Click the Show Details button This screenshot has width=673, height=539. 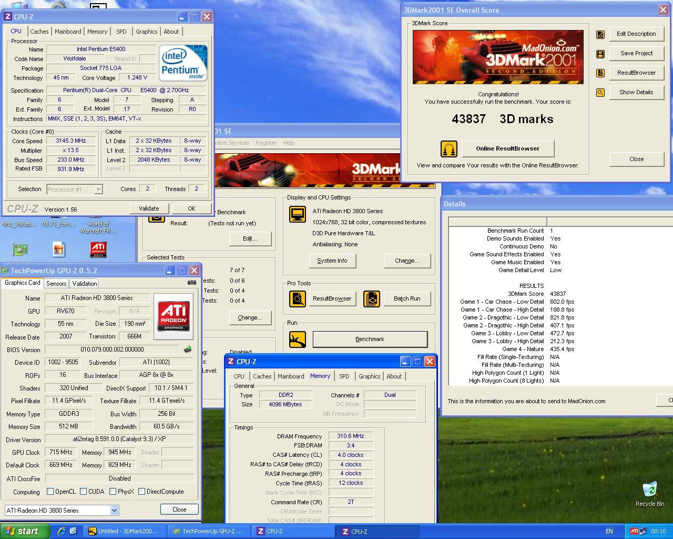click(636, 92)
